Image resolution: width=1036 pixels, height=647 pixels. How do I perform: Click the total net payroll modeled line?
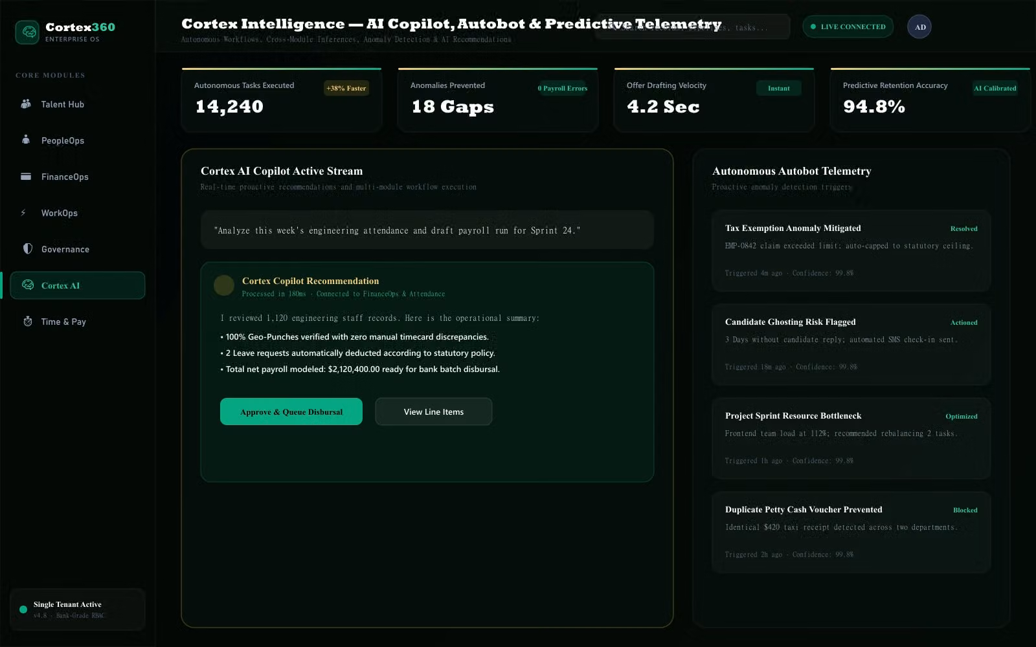(360, 369)
